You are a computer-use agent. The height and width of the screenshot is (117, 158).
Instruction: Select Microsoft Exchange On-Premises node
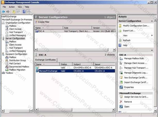pyautogui.click(x=17, y=19)
